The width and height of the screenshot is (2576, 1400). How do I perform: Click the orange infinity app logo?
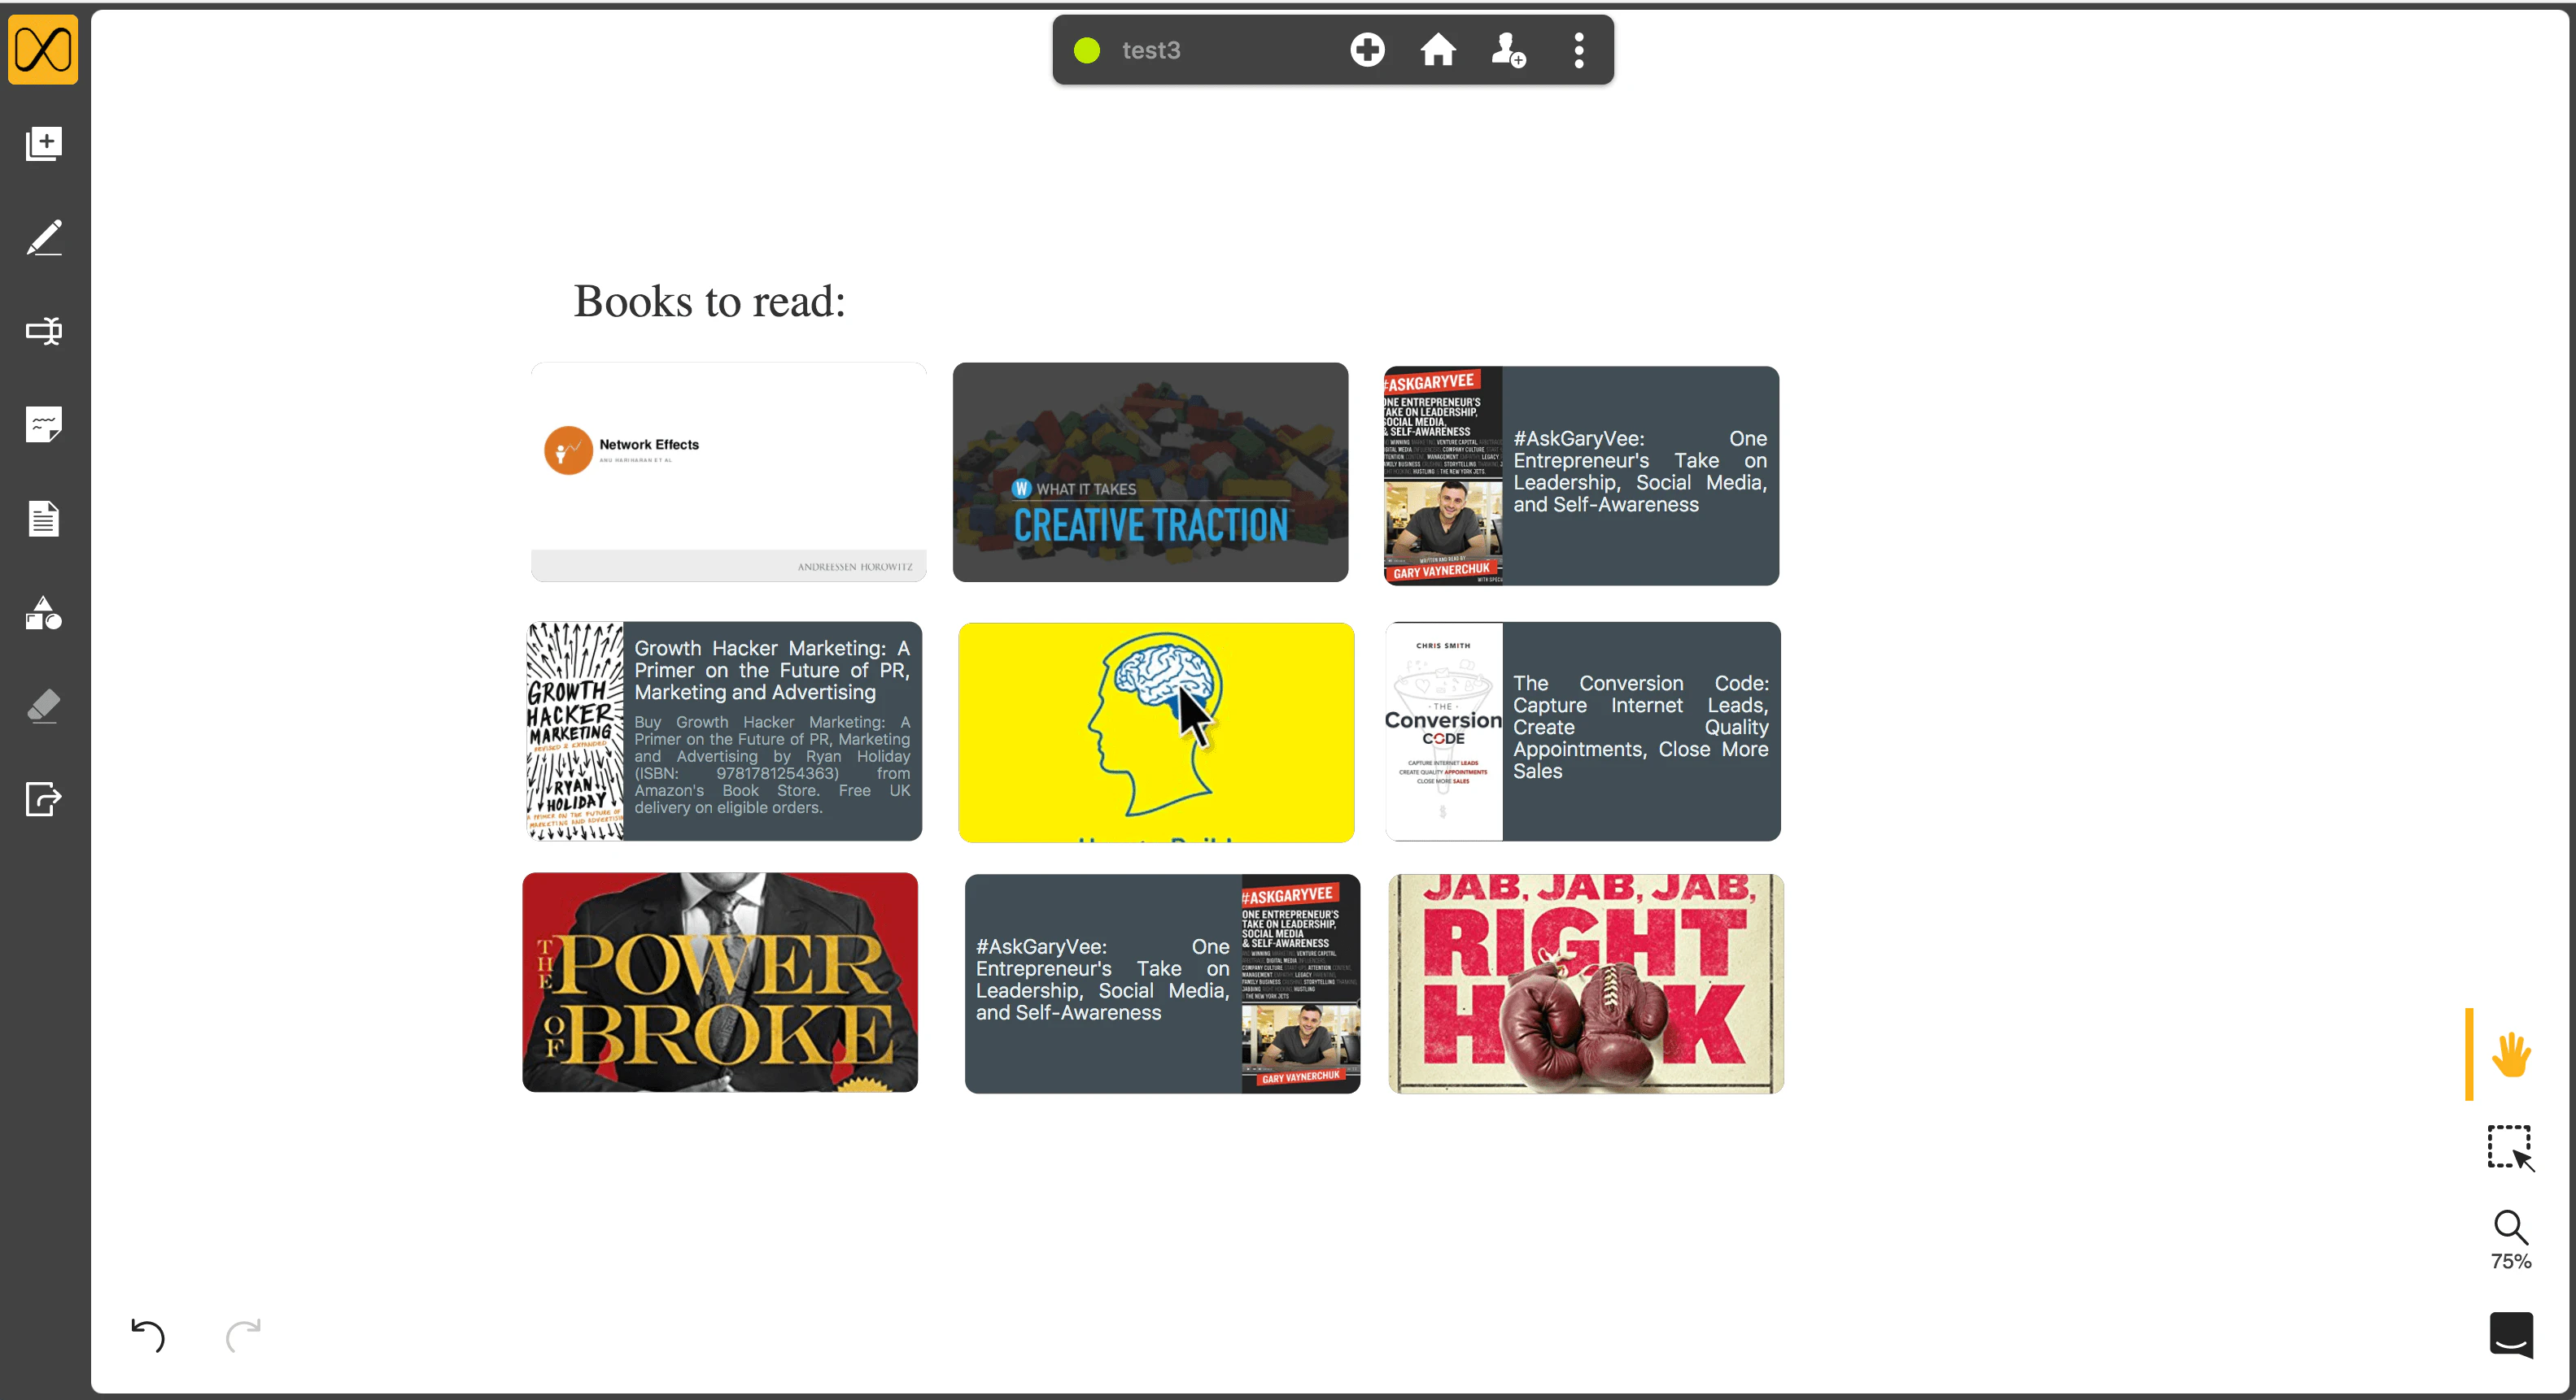point(43,48)
